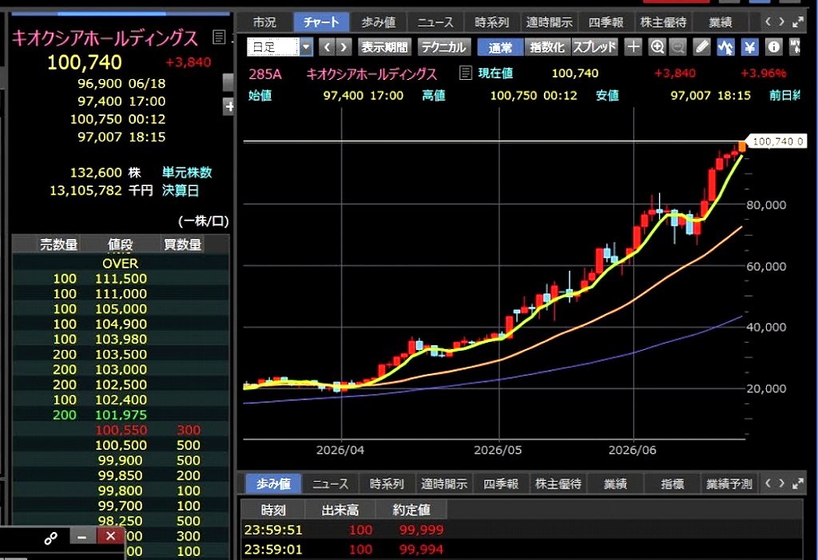This screenshot has width=818, height=560.
Task: Close the small overlay window with X
Action: 110,537
